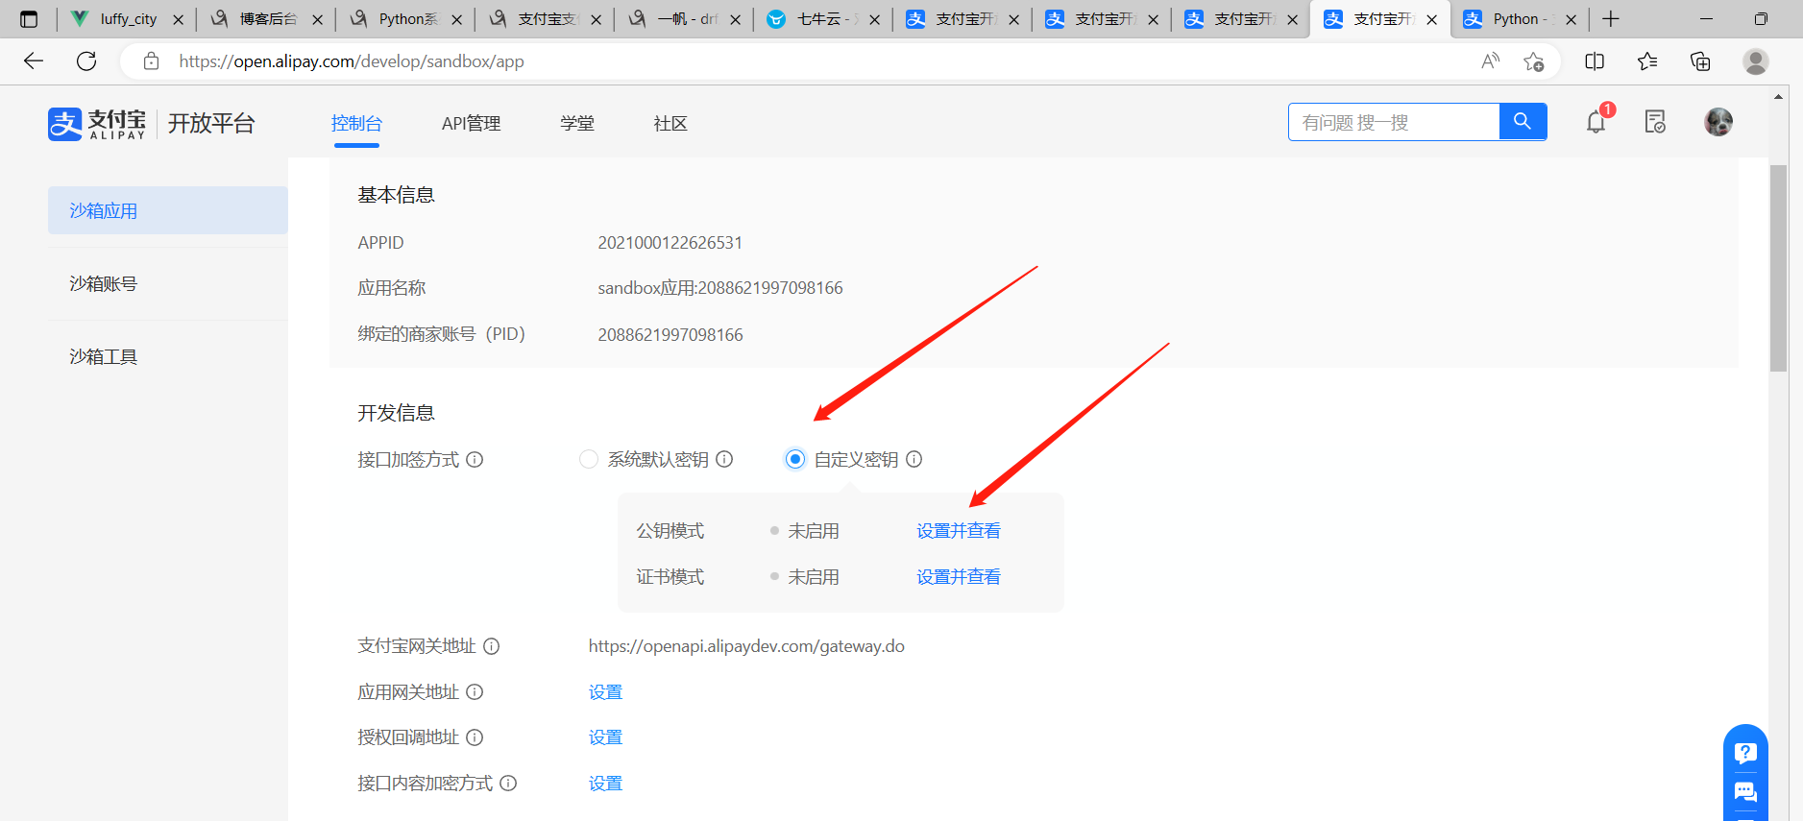Open the 社区 menu
Image resolution: width=1803 pixels, height=821 pixels.
[x=670, y=124]
